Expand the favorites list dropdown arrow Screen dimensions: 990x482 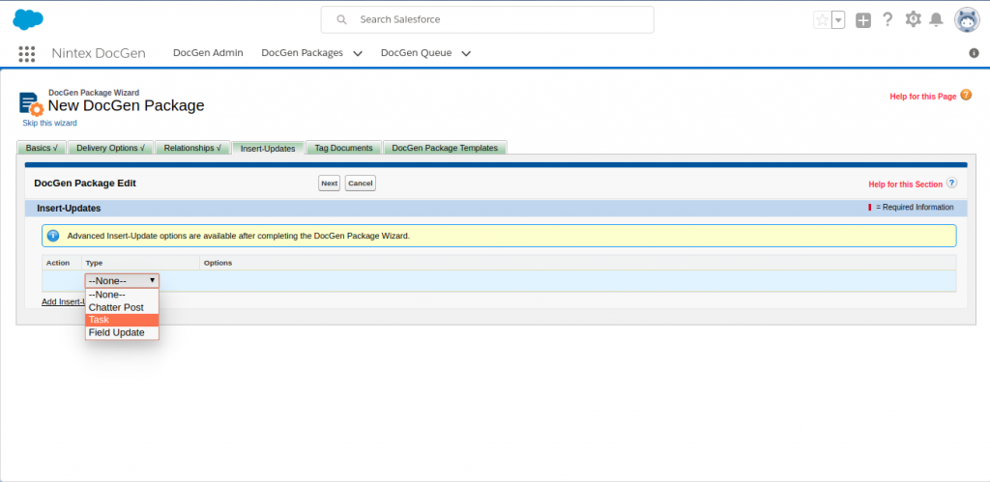pos(838,20)
